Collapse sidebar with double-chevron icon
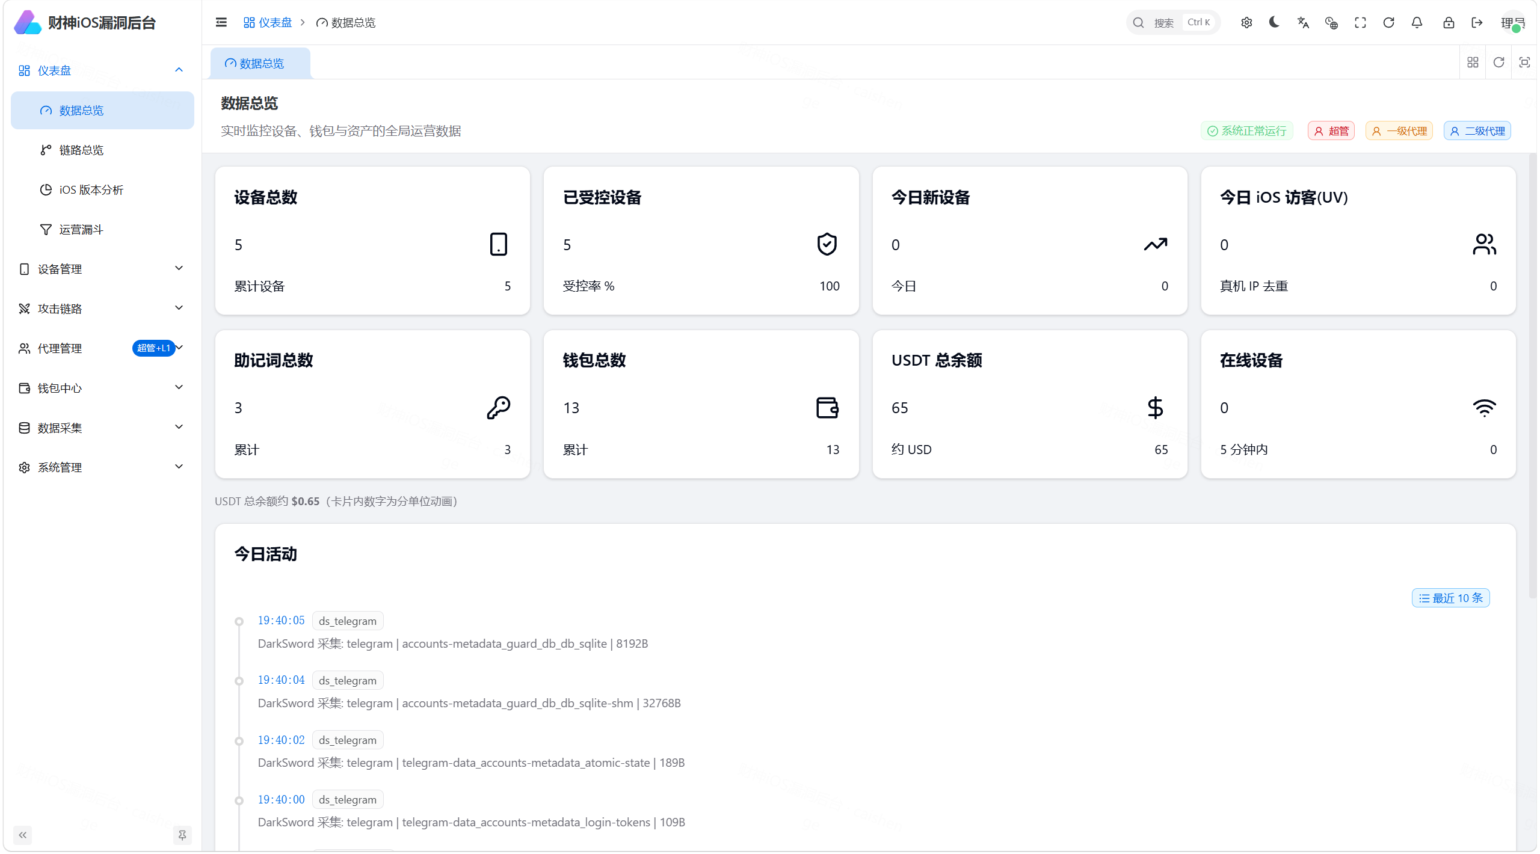 coord(23,835)
